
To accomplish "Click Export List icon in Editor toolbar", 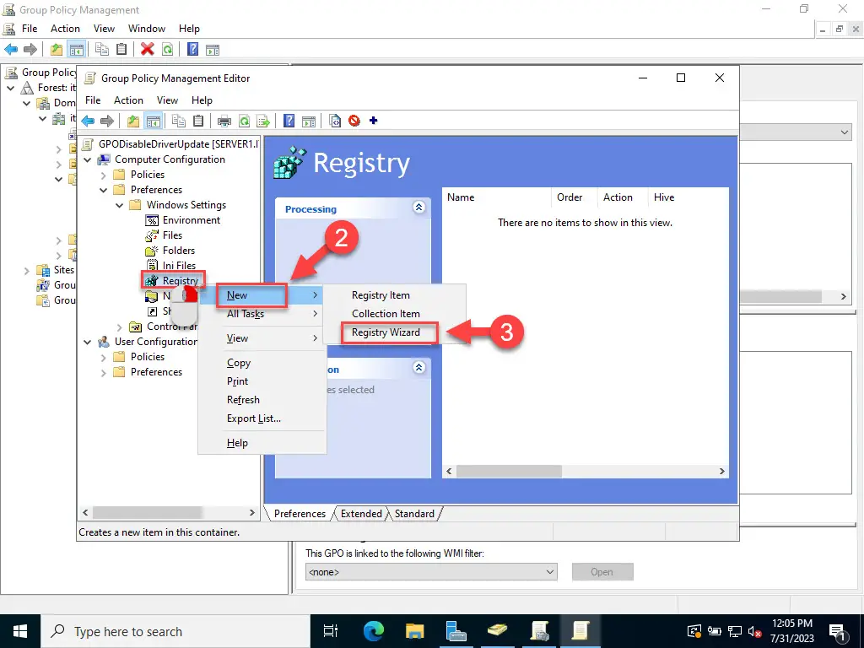I will tap(263, 121).
